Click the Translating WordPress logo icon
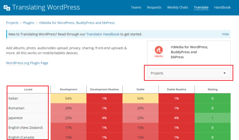239x140 pixels. [6, 8]
